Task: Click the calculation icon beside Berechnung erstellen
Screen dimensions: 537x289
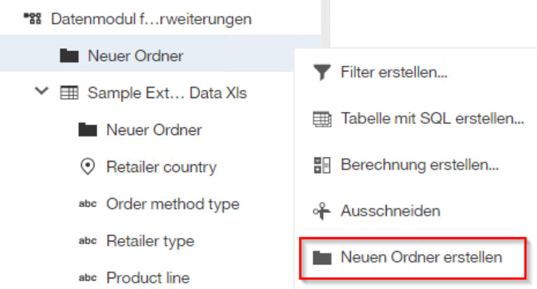Action: [x=322, y=165]
